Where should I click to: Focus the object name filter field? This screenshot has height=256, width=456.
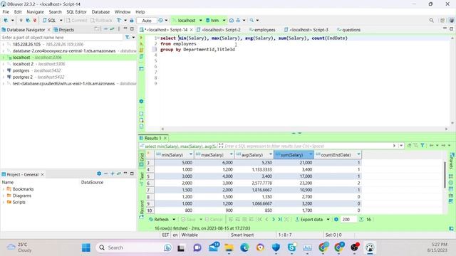coord(62,38)
